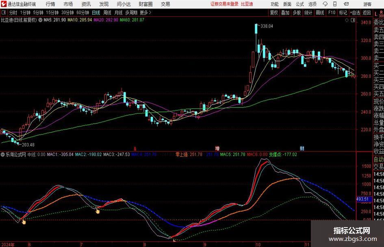This screenshot has height=247, width=384.
Task: Open the mail envelope icon
Action: point(346,4)
